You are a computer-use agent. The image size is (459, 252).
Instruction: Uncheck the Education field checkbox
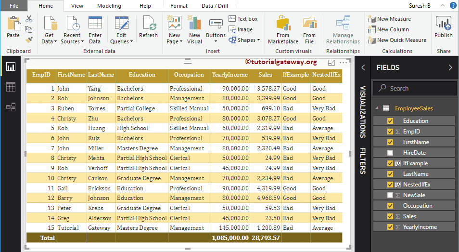click(390, 121)
